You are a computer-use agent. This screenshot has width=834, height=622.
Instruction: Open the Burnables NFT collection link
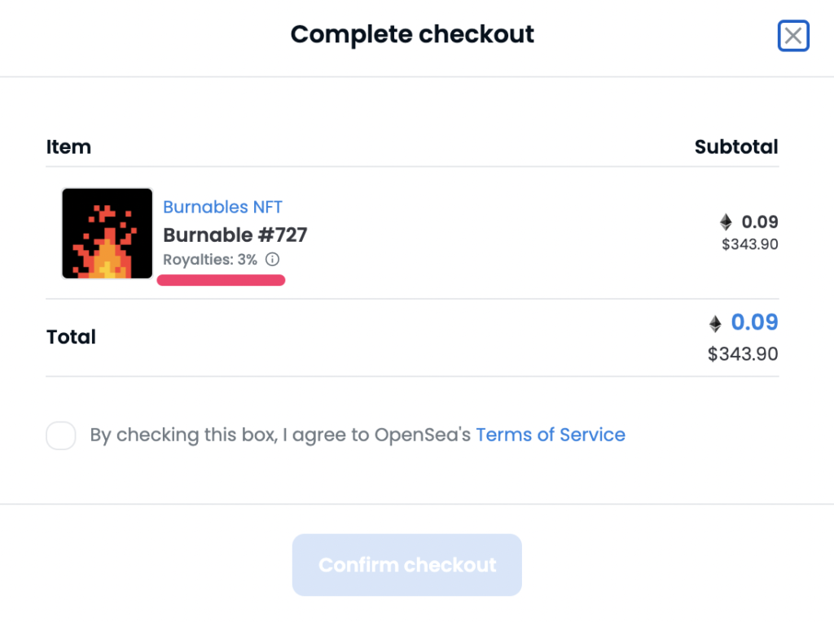tap(222, 207)
